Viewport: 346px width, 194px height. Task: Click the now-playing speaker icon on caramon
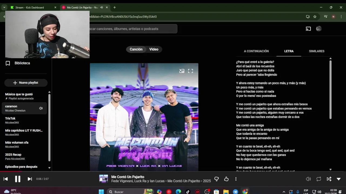click(41, 108)
